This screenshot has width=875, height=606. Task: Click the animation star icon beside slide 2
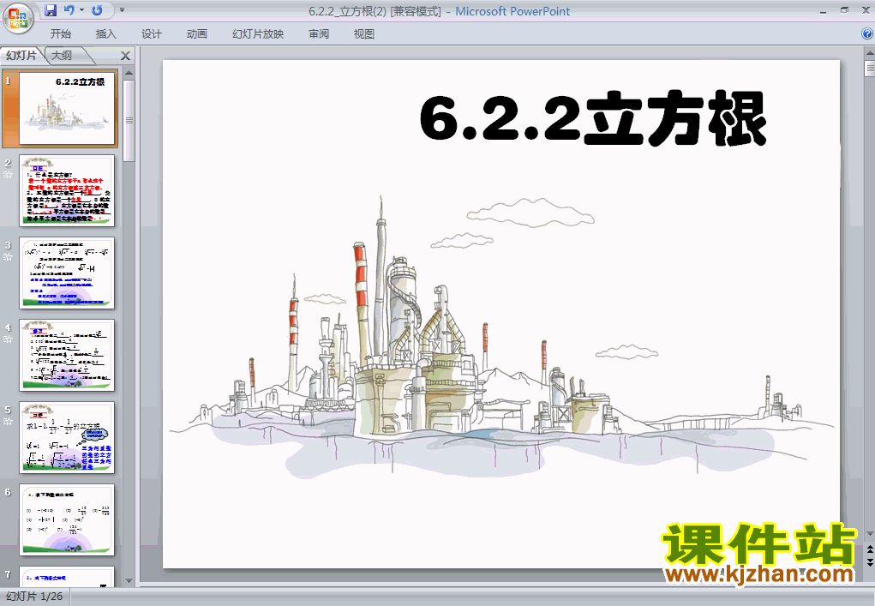pyautogui.click(x=8, y=175)
